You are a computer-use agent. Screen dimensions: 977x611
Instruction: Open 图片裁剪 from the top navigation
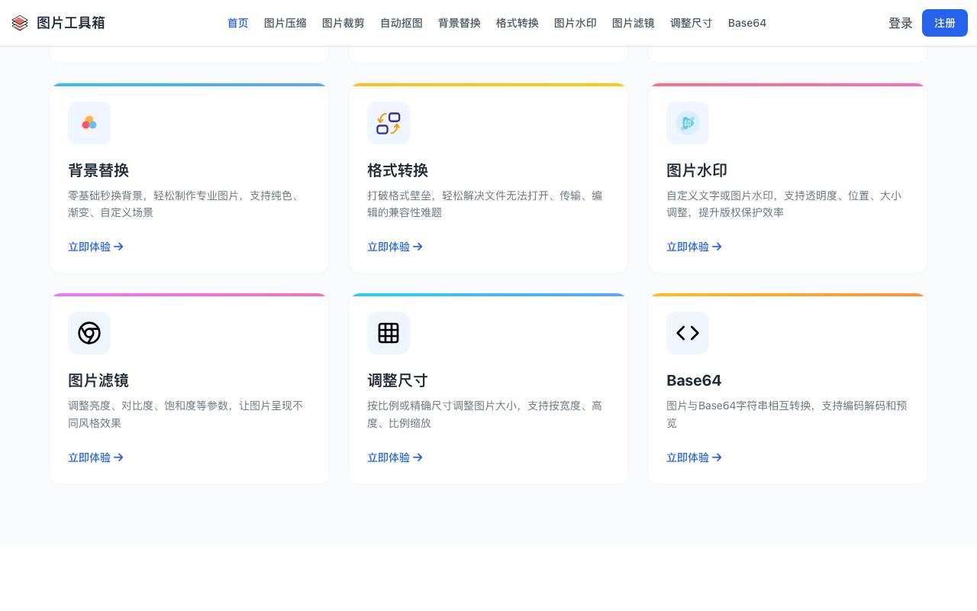[343, 23]
